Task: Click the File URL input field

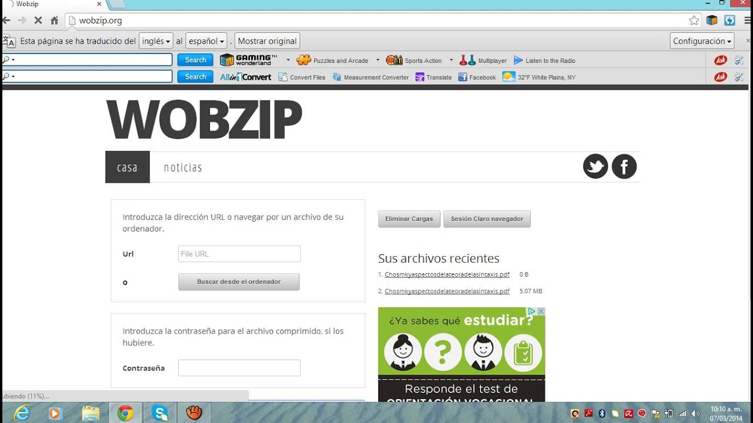Action: (239, 254)
